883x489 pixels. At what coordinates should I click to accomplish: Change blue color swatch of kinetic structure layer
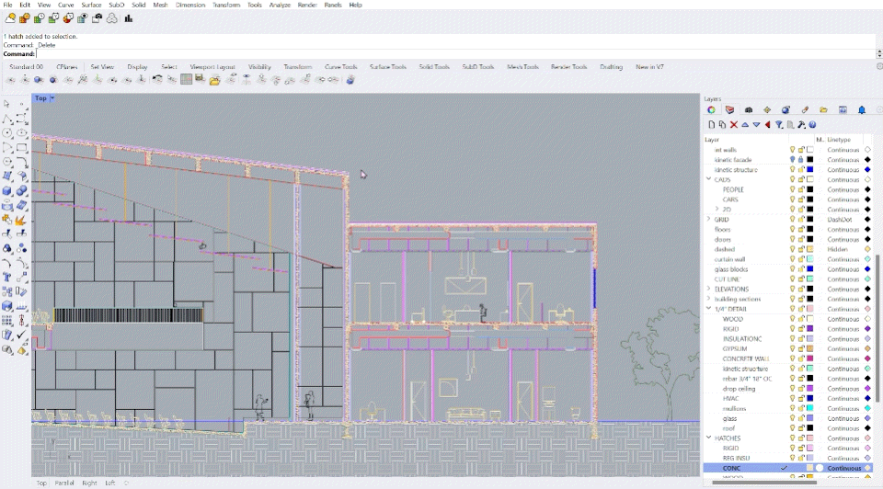click(809, 169)
